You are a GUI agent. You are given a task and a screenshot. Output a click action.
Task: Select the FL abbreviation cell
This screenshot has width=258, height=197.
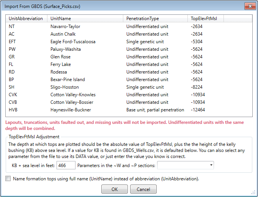11,64
